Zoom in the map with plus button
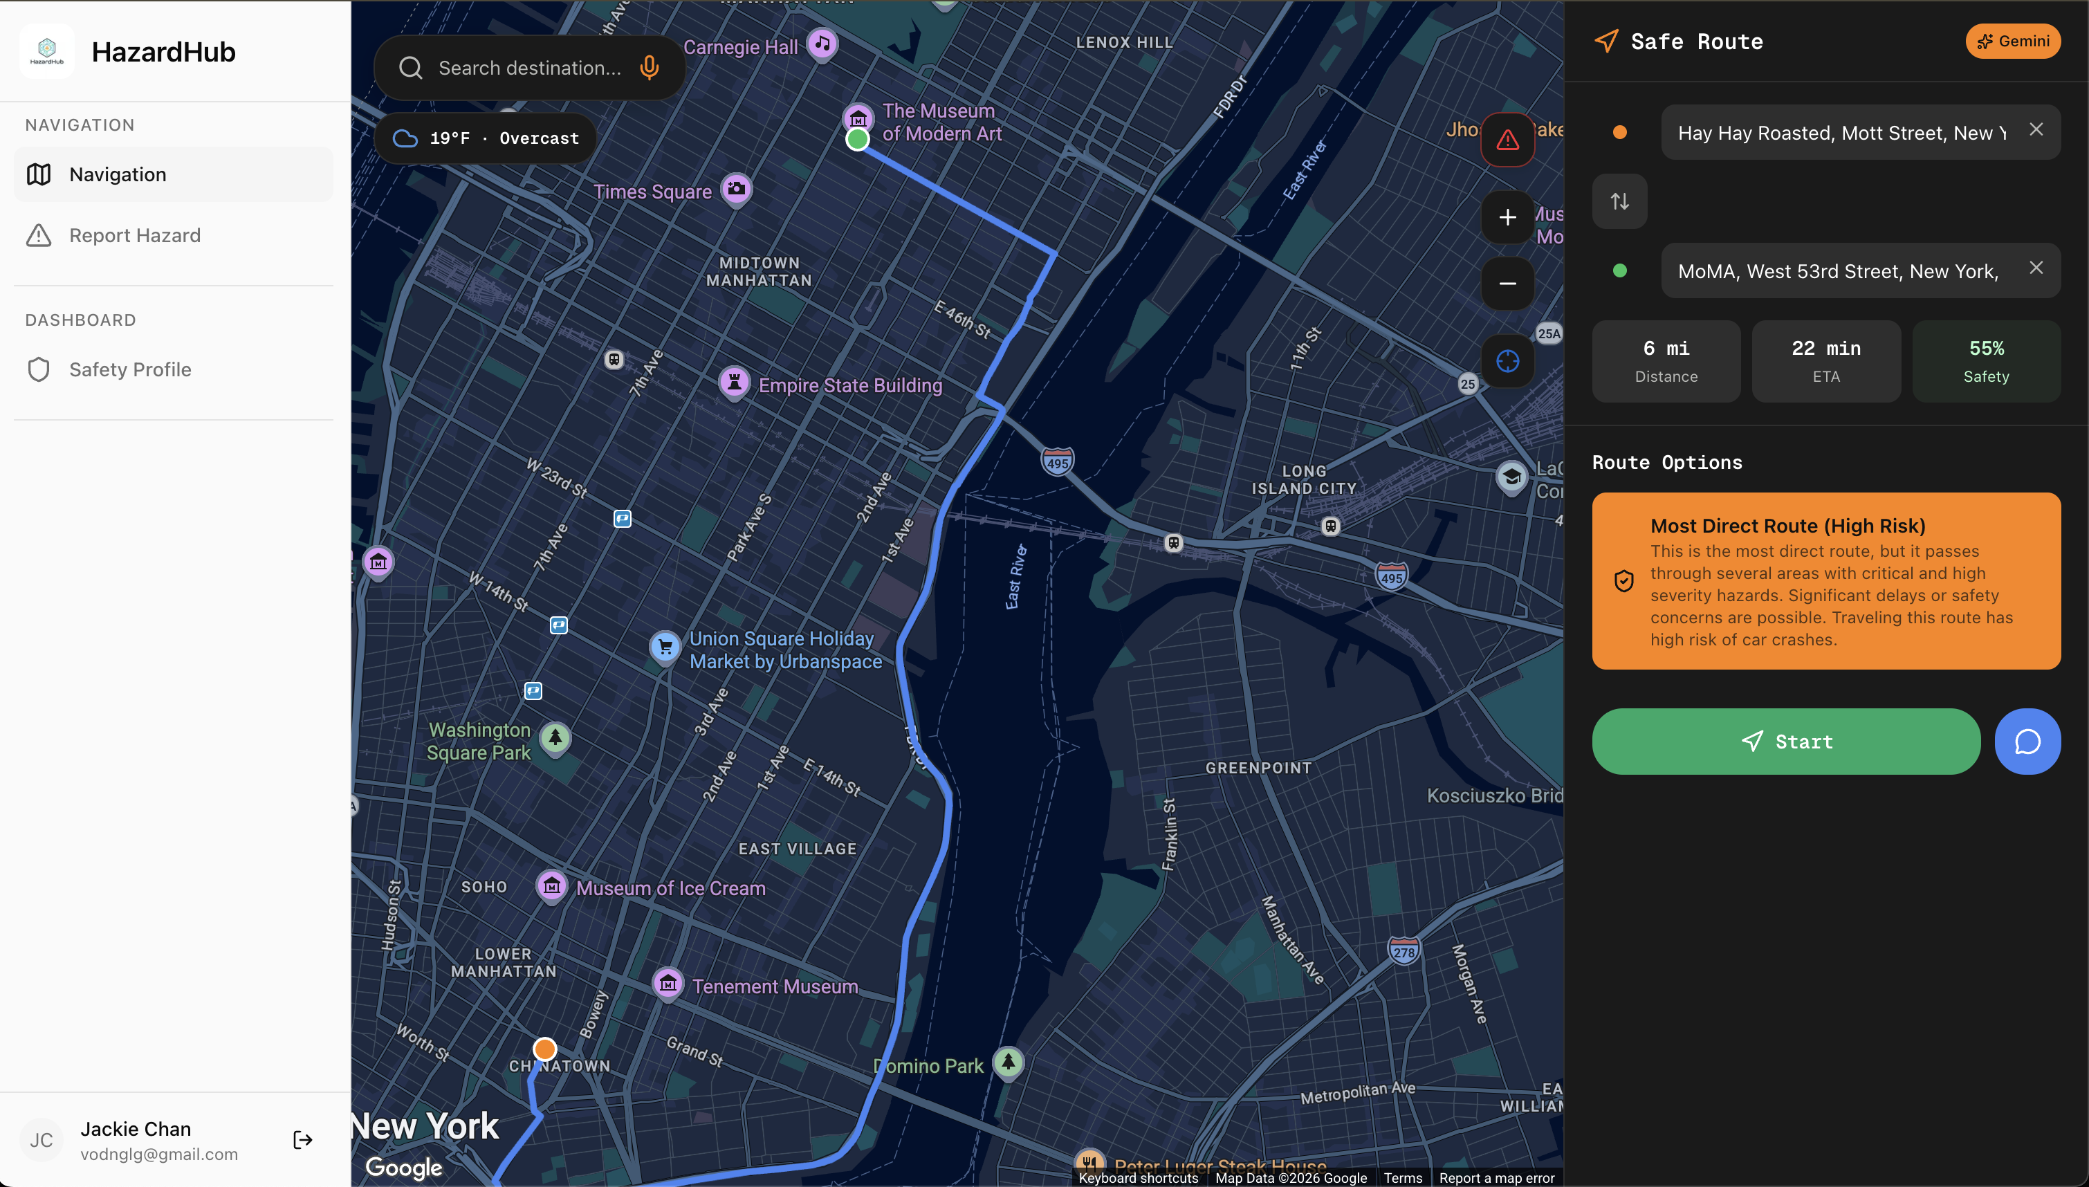The width and height of the screenshot is (2089, 1187). coord(1507,217)
